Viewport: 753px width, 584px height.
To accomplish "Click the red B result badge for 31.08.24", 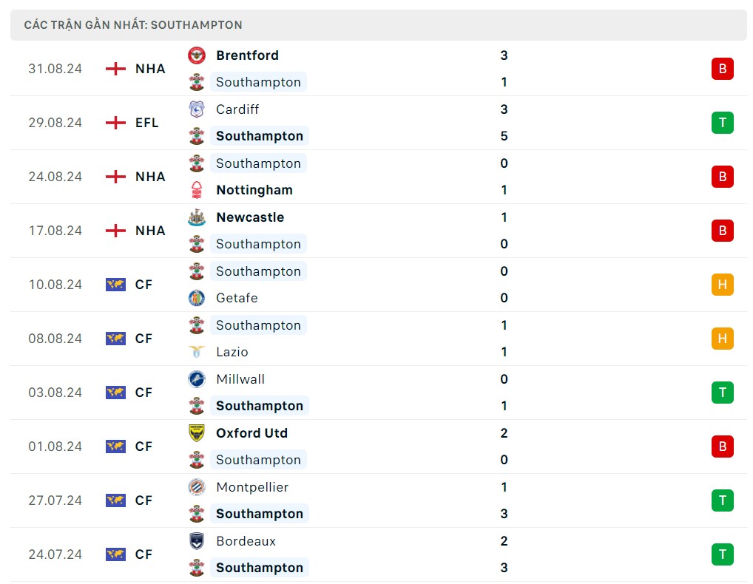I will point(722,69).
